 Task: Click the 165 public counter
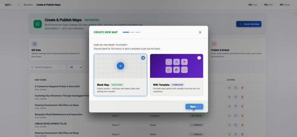[x=268, y=5]
